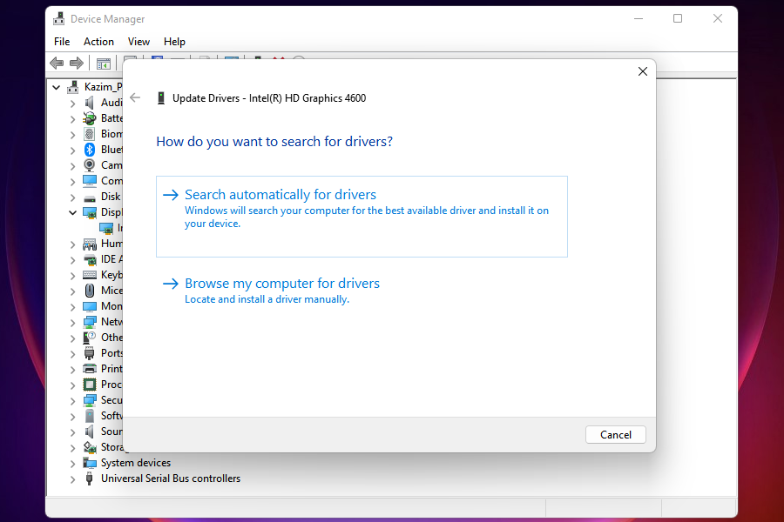Open the Help menu
Image resolution: width=784 pixels, height=522 pixels.
174,42
